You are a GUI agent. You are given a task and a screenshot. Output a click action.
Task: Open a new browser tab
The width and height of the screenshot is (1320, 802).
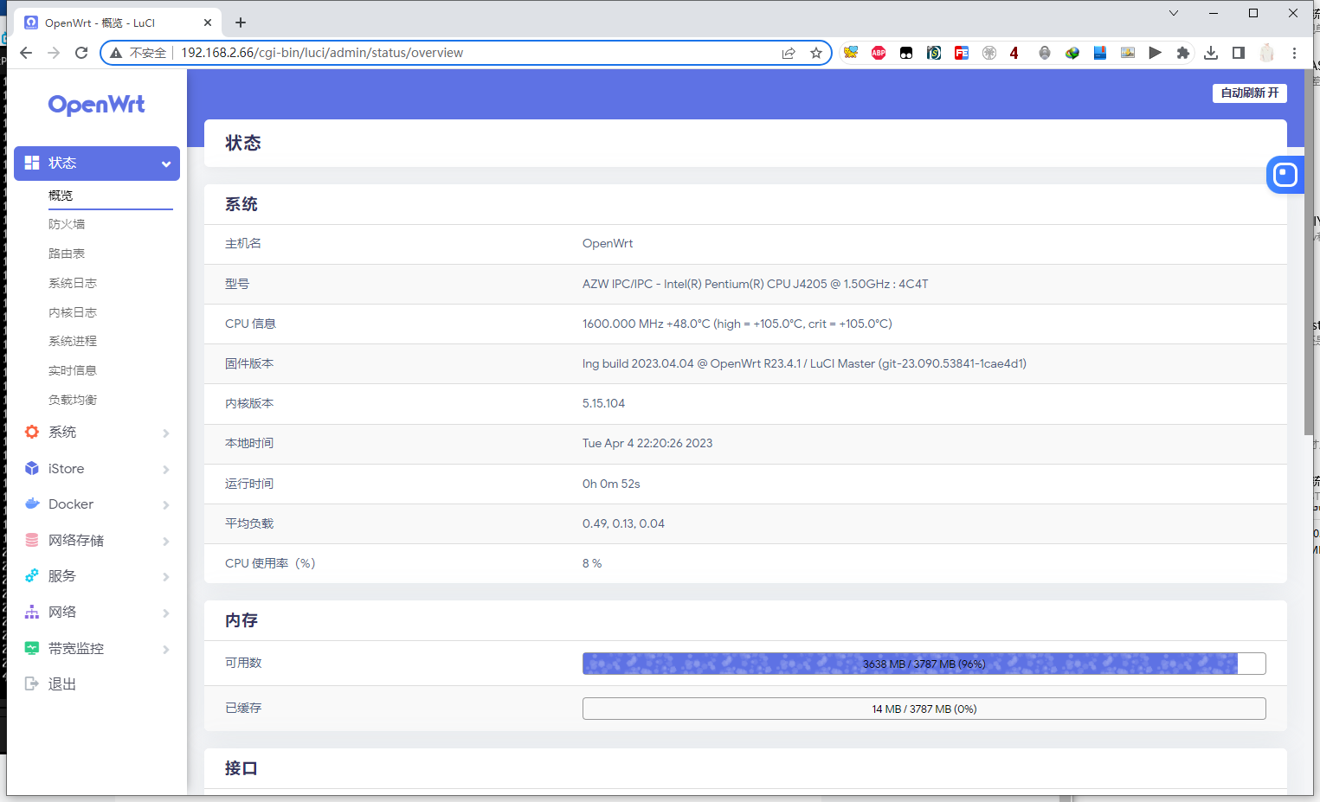click(241, 22)
